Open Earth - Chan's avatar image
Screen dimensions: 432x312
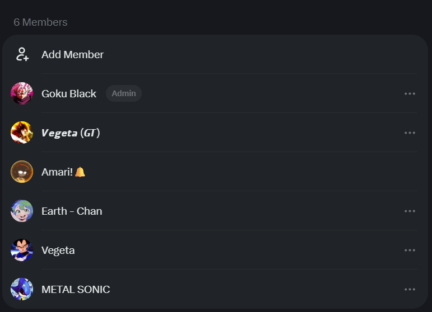point(22,211)
